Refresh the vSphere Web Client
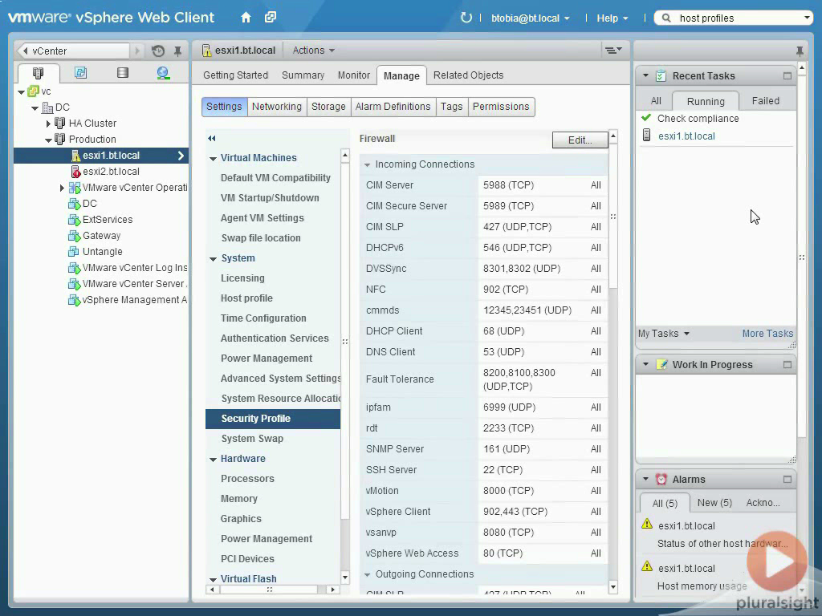The height and width of the screenshot is (616, 822). point(466,18)
